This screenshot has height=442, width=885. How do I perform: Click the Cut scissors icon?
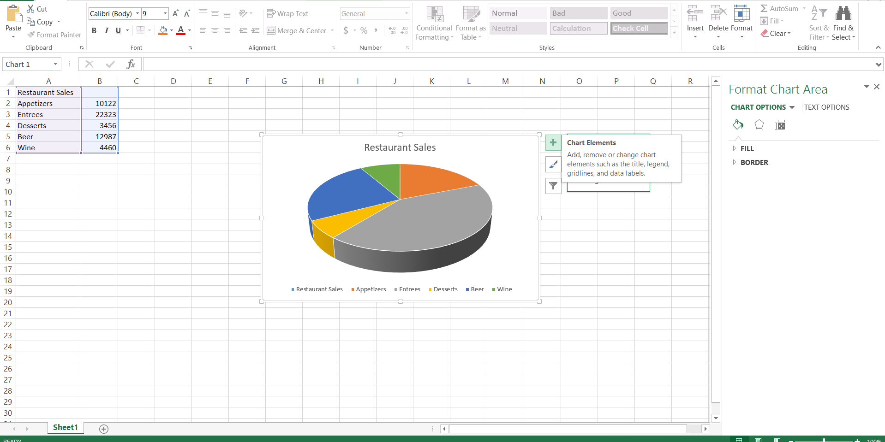click(31, 9)
